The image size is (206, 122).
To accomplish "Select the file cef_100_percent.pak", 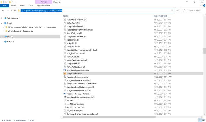I will [75, 104].
